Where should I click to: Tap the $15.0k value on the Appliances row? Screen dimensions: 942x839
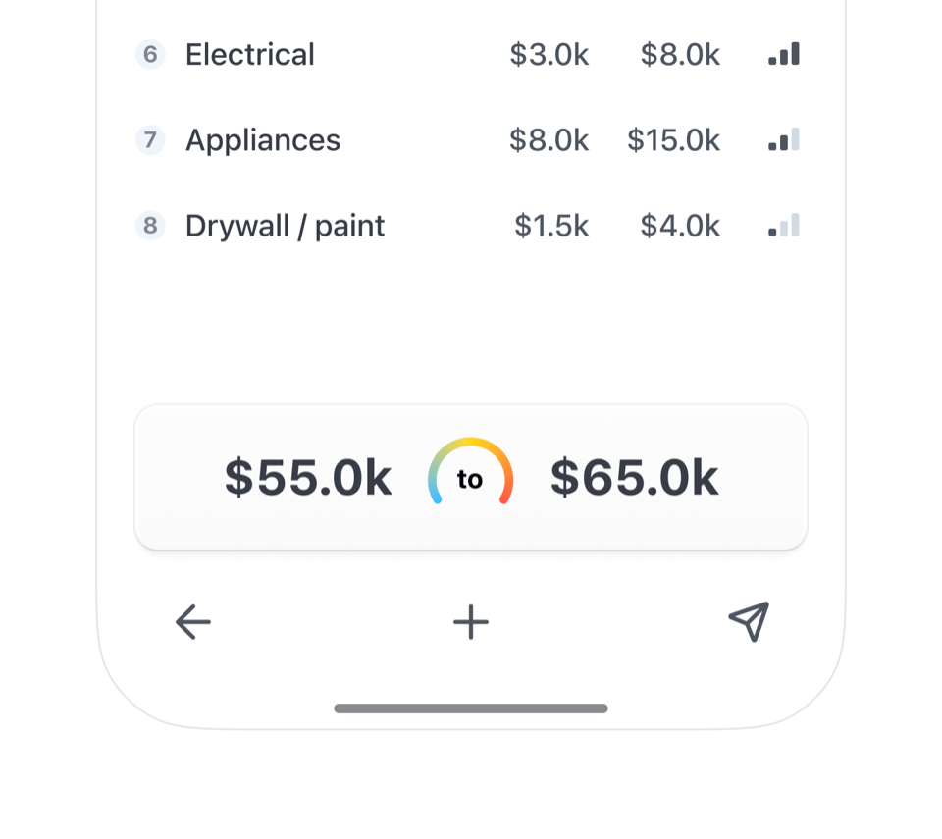click(x=675, y=140)
